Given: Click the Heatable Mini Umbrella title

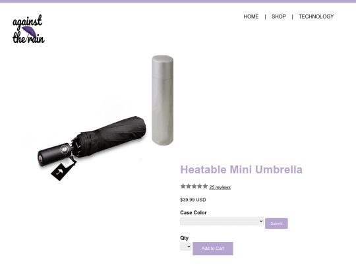Looking at the screenshot, I should tap(241, 169).
